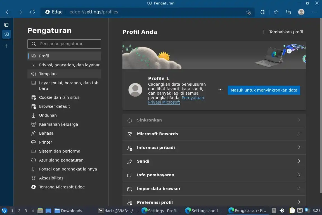Click the Info pembayaran card icon
This screenshot has height=215, width=322.
coord(130,175)
